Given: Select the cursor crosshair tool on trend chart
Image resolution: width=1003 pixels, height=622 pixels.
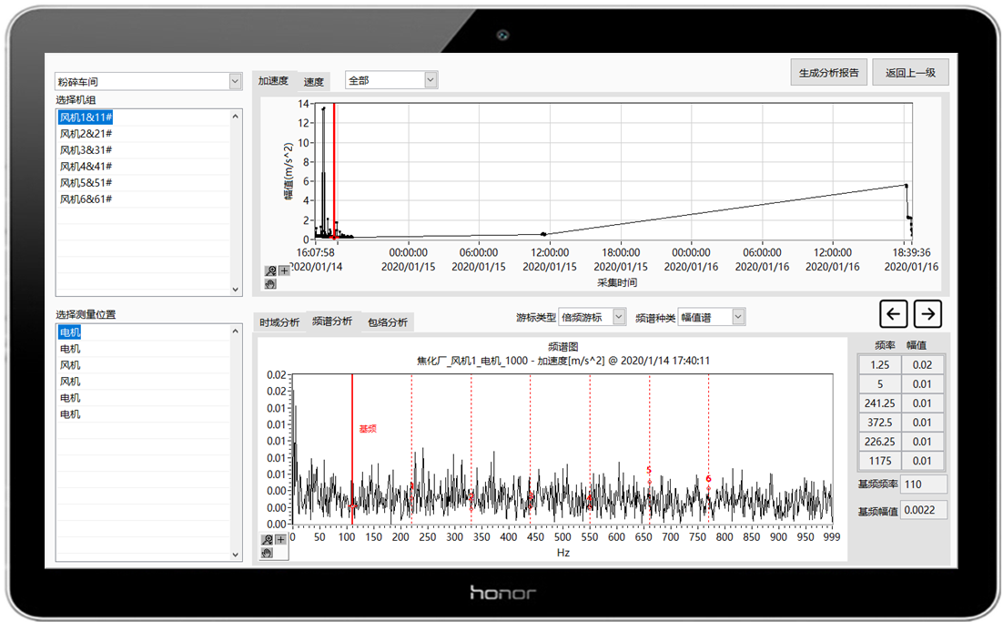Looking at the screenshot, I should coord(284,270).
